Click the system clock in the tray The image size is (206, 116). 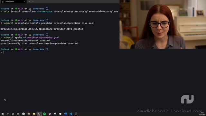(x=202, y=114)
